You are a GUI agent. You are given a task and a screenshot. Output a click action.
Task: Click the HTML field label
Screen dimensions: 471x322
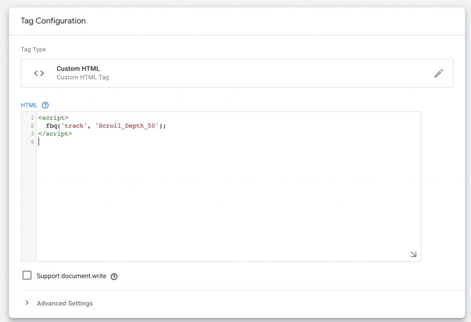pyautogui.click(x=29, y=105)
